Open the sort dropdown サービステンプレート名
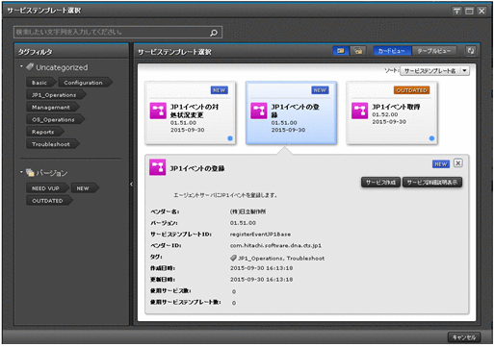The height and width of the screenshot is (347, 495). pyautogui.click(x=434, y=71)
